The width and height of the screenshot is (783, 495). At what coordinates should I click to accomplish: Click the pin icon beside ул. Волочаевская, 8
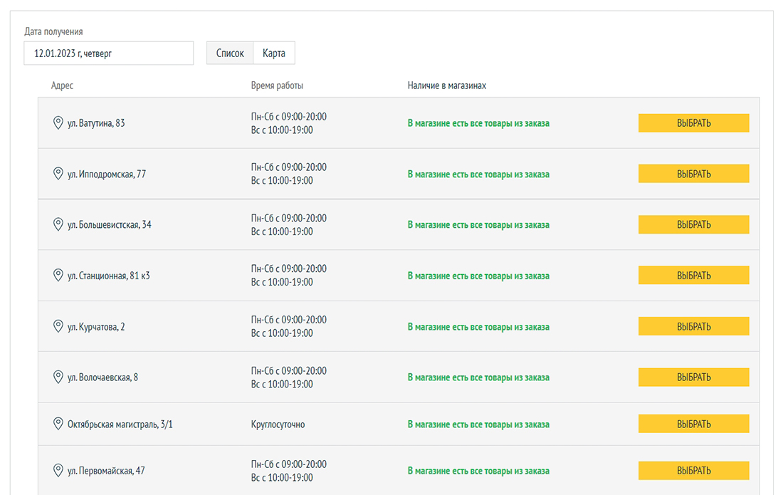pyautogui.click(x=58, y=377)
